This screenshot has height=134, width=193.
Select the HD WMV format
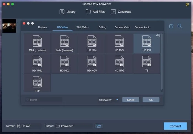pyautogui.click(x=37, y=64)
